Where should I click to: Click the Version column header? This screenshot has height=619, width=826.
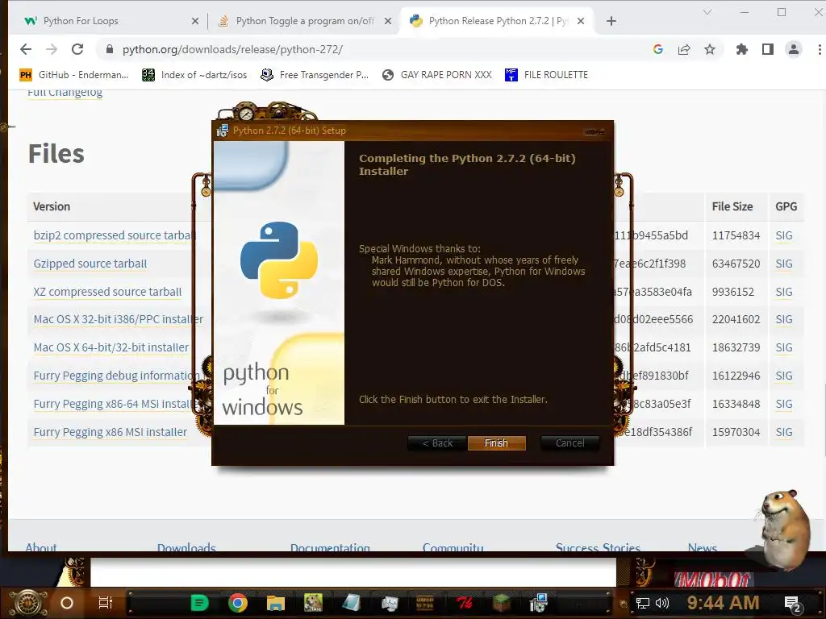tap(52, 206)
